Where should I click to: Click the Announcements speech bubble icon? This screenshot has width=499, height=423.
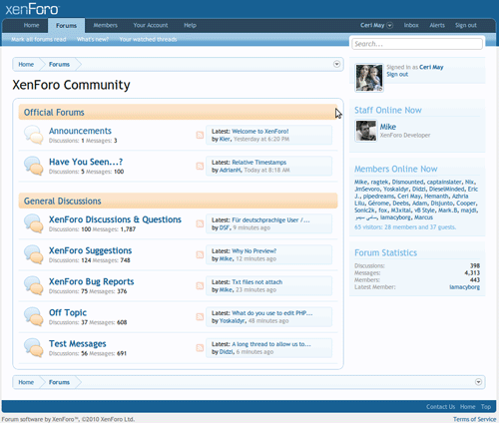[x=34, y=135]
